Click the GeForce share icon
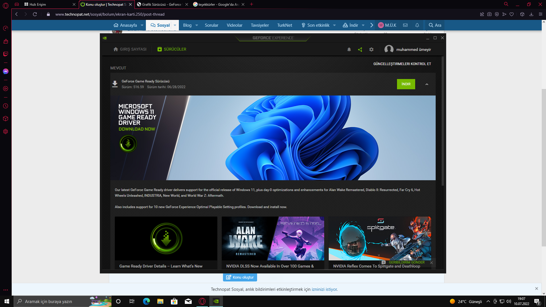 [x=360, y=49]
